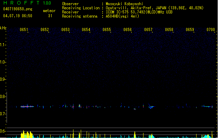The height and width of the screenshot is (138, 218).
Task: Click the kHz axis unit label
Action: pyautogui.click(x=3, y=28)
